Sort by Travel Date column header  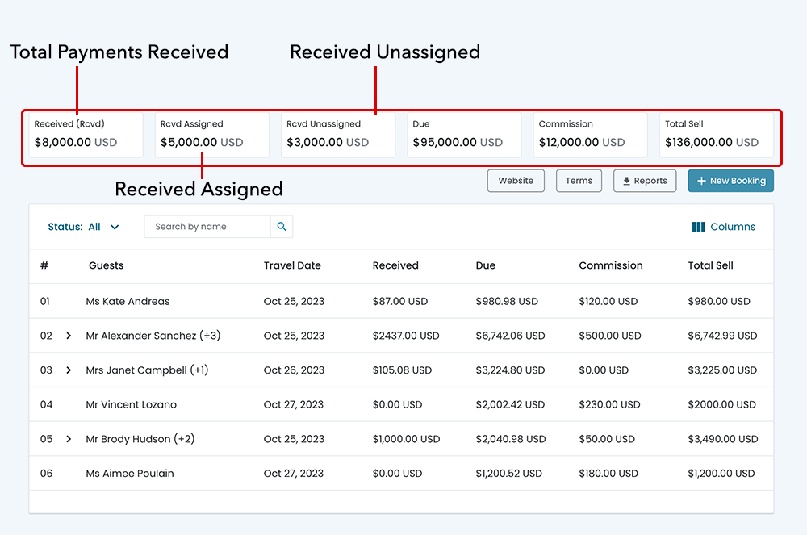tap(292, 265)
